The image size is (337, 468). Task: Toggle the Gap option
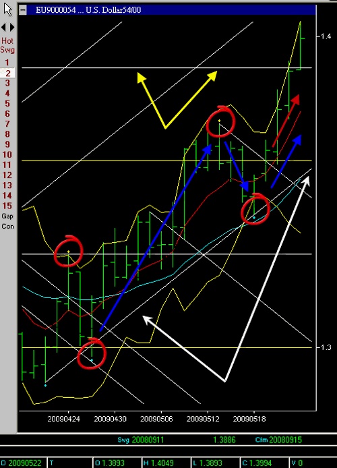7,216
